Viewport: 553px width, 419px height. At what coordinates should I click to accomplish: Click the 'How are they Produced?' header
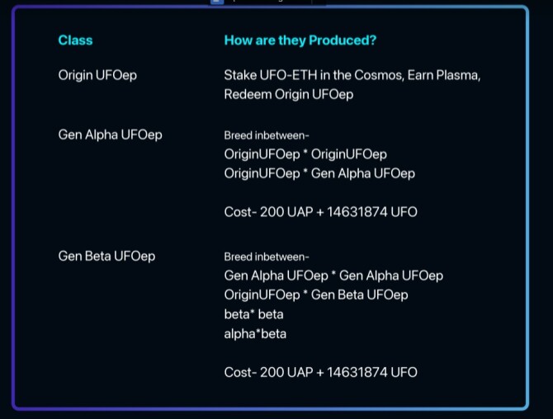click(300, 40)
